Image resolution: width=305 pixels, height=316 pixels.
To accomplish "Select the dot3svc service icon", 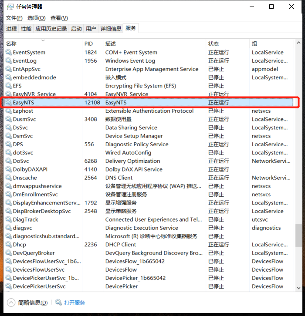I will pos(9,153).
